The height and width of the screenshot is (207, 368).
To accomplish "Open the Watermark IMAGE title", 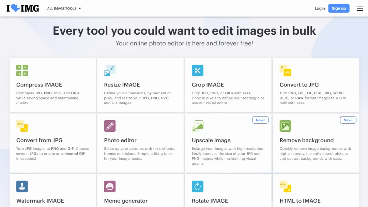I will (40, 201).
